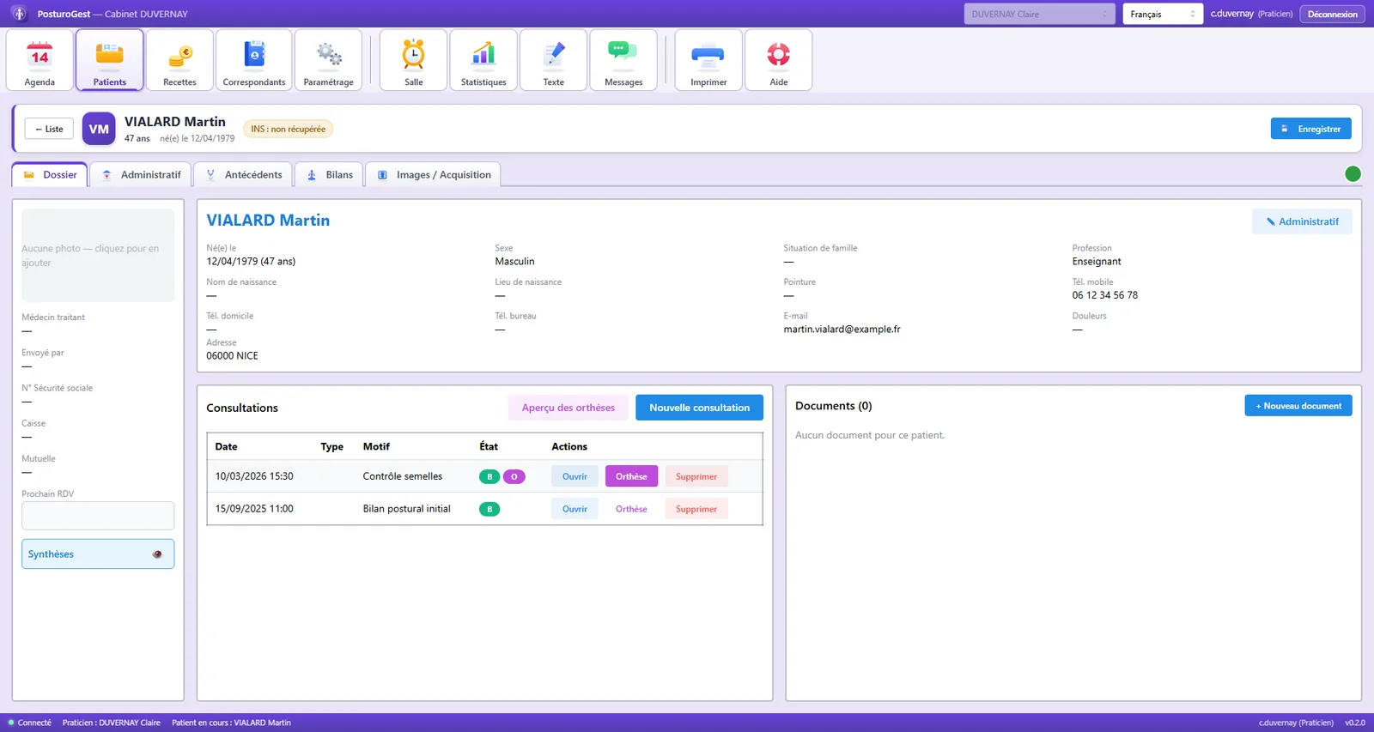Click the INS : non récupérée badge
Viewport: 1374px width, 732px height.
coord(289,129)
